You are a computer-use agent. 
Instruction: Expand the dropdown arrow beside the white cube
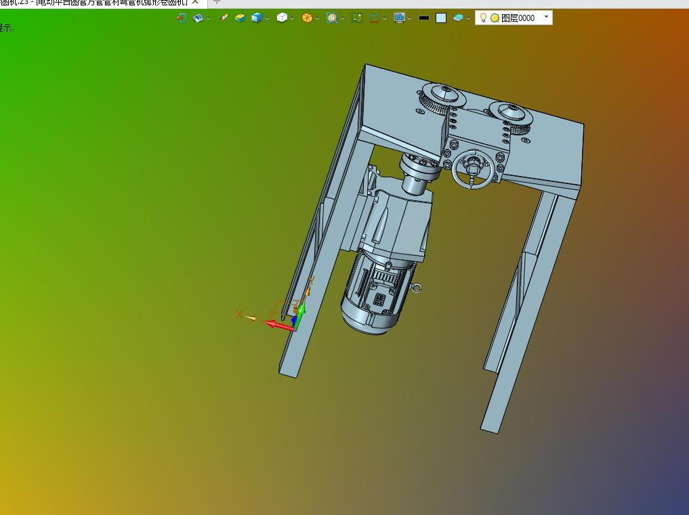(293, 19)
